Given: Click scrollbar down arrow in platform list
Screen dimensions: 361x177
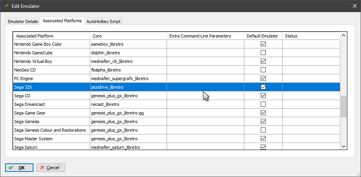Looking at the screenshot, I should (343, 147).
